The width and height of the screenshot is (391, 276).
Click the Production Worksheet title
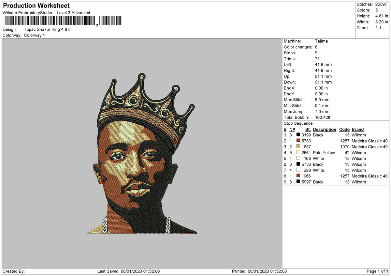(x=36, y=6)
